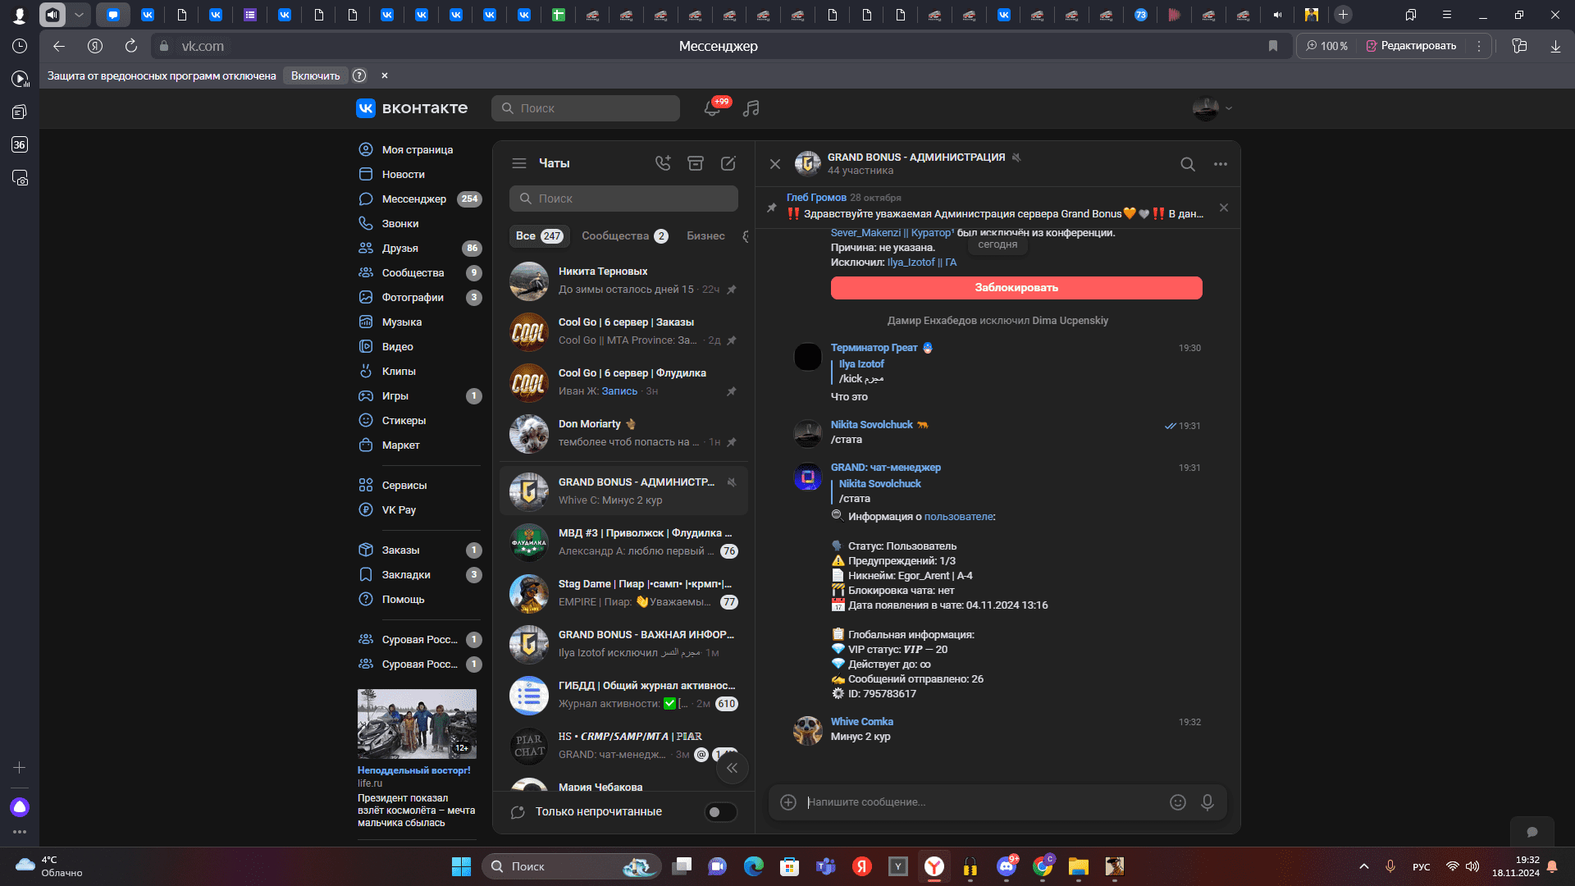Viewport: 1575px width, 886px height.
Task: Click 'Включить' malware protection button
Action: click(x=315, y=75)
